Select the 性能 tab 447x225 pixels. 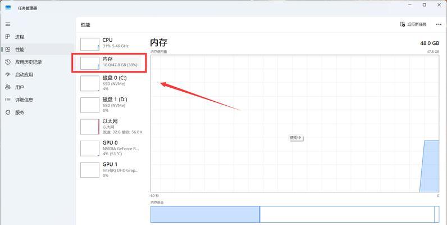pyautogui.click(x=37, y=49)
